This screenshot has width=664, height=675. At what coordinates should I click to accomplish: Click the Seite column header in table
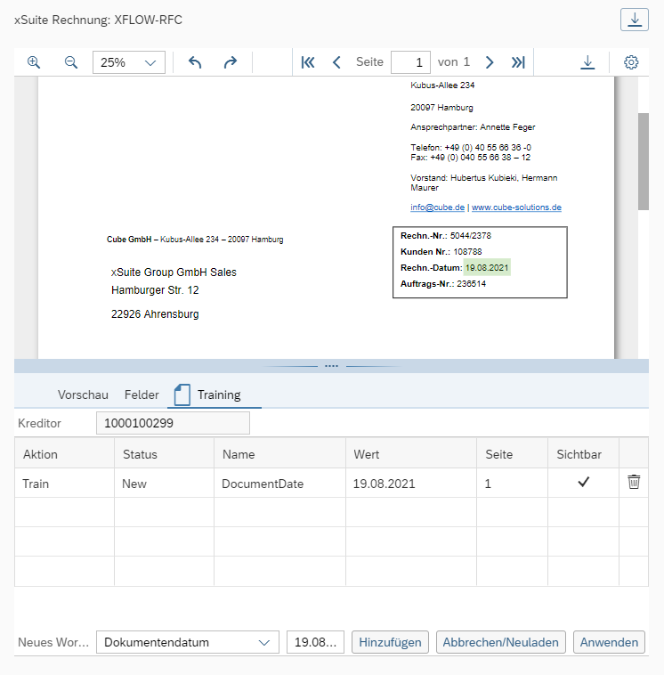tap(512, 454)
